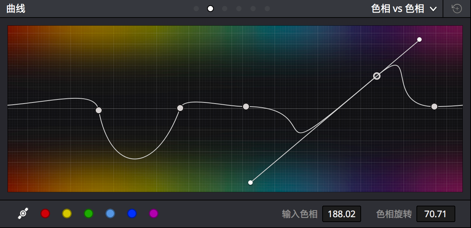Select the magenta hue swatch

click(x=154, y=213)
